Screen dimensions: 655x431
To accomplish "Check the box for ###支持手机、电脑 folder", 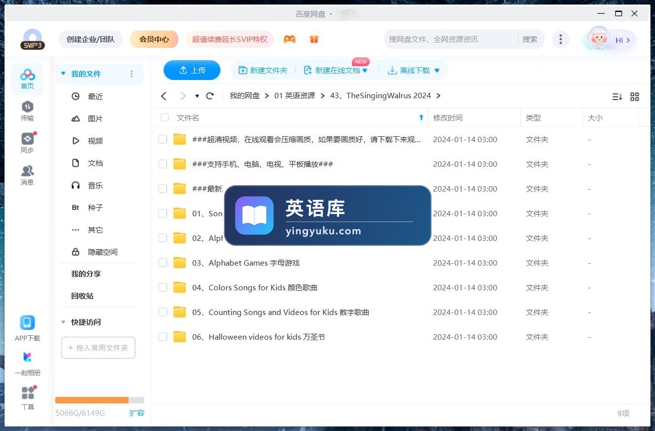I will pos(163,164).
